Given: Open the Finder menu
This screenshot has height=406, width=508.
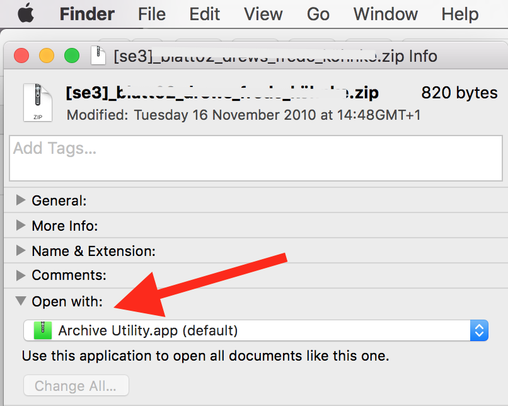Looking at the screenshot, I should click(x=86, y=14).
